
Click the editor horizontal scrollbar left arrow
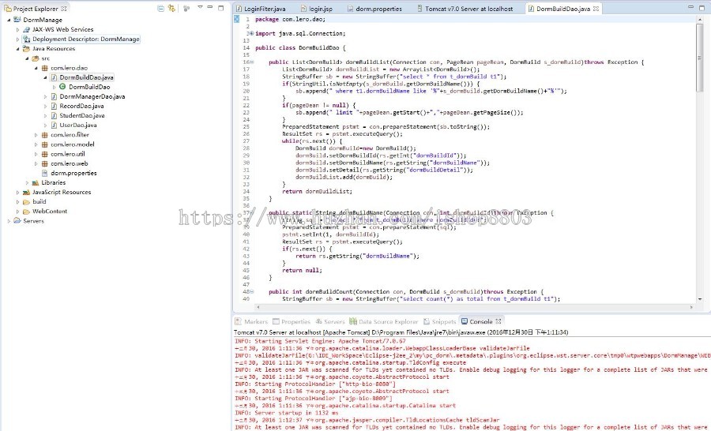point(258,307)
